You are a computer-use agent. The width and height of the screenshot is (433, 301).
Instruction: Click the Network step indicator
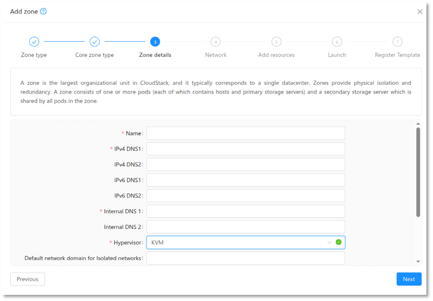[x=216, y=41]
